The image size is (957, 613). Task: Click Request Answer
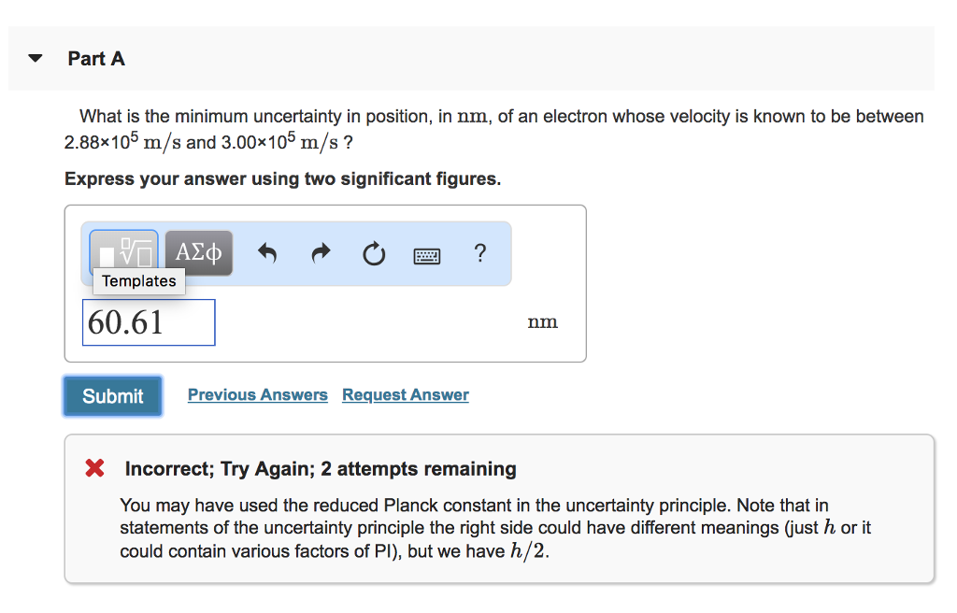click(405, 394)
